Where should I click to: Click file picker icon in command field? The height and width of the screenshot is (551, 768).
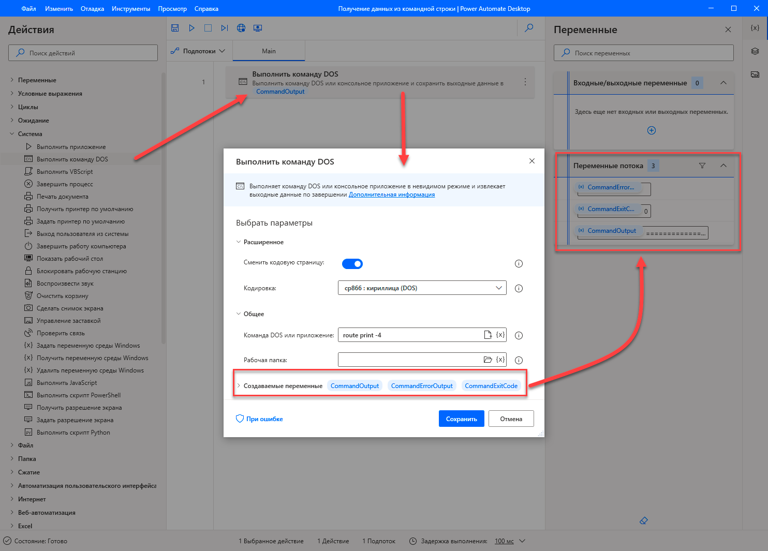pos(488,335)
